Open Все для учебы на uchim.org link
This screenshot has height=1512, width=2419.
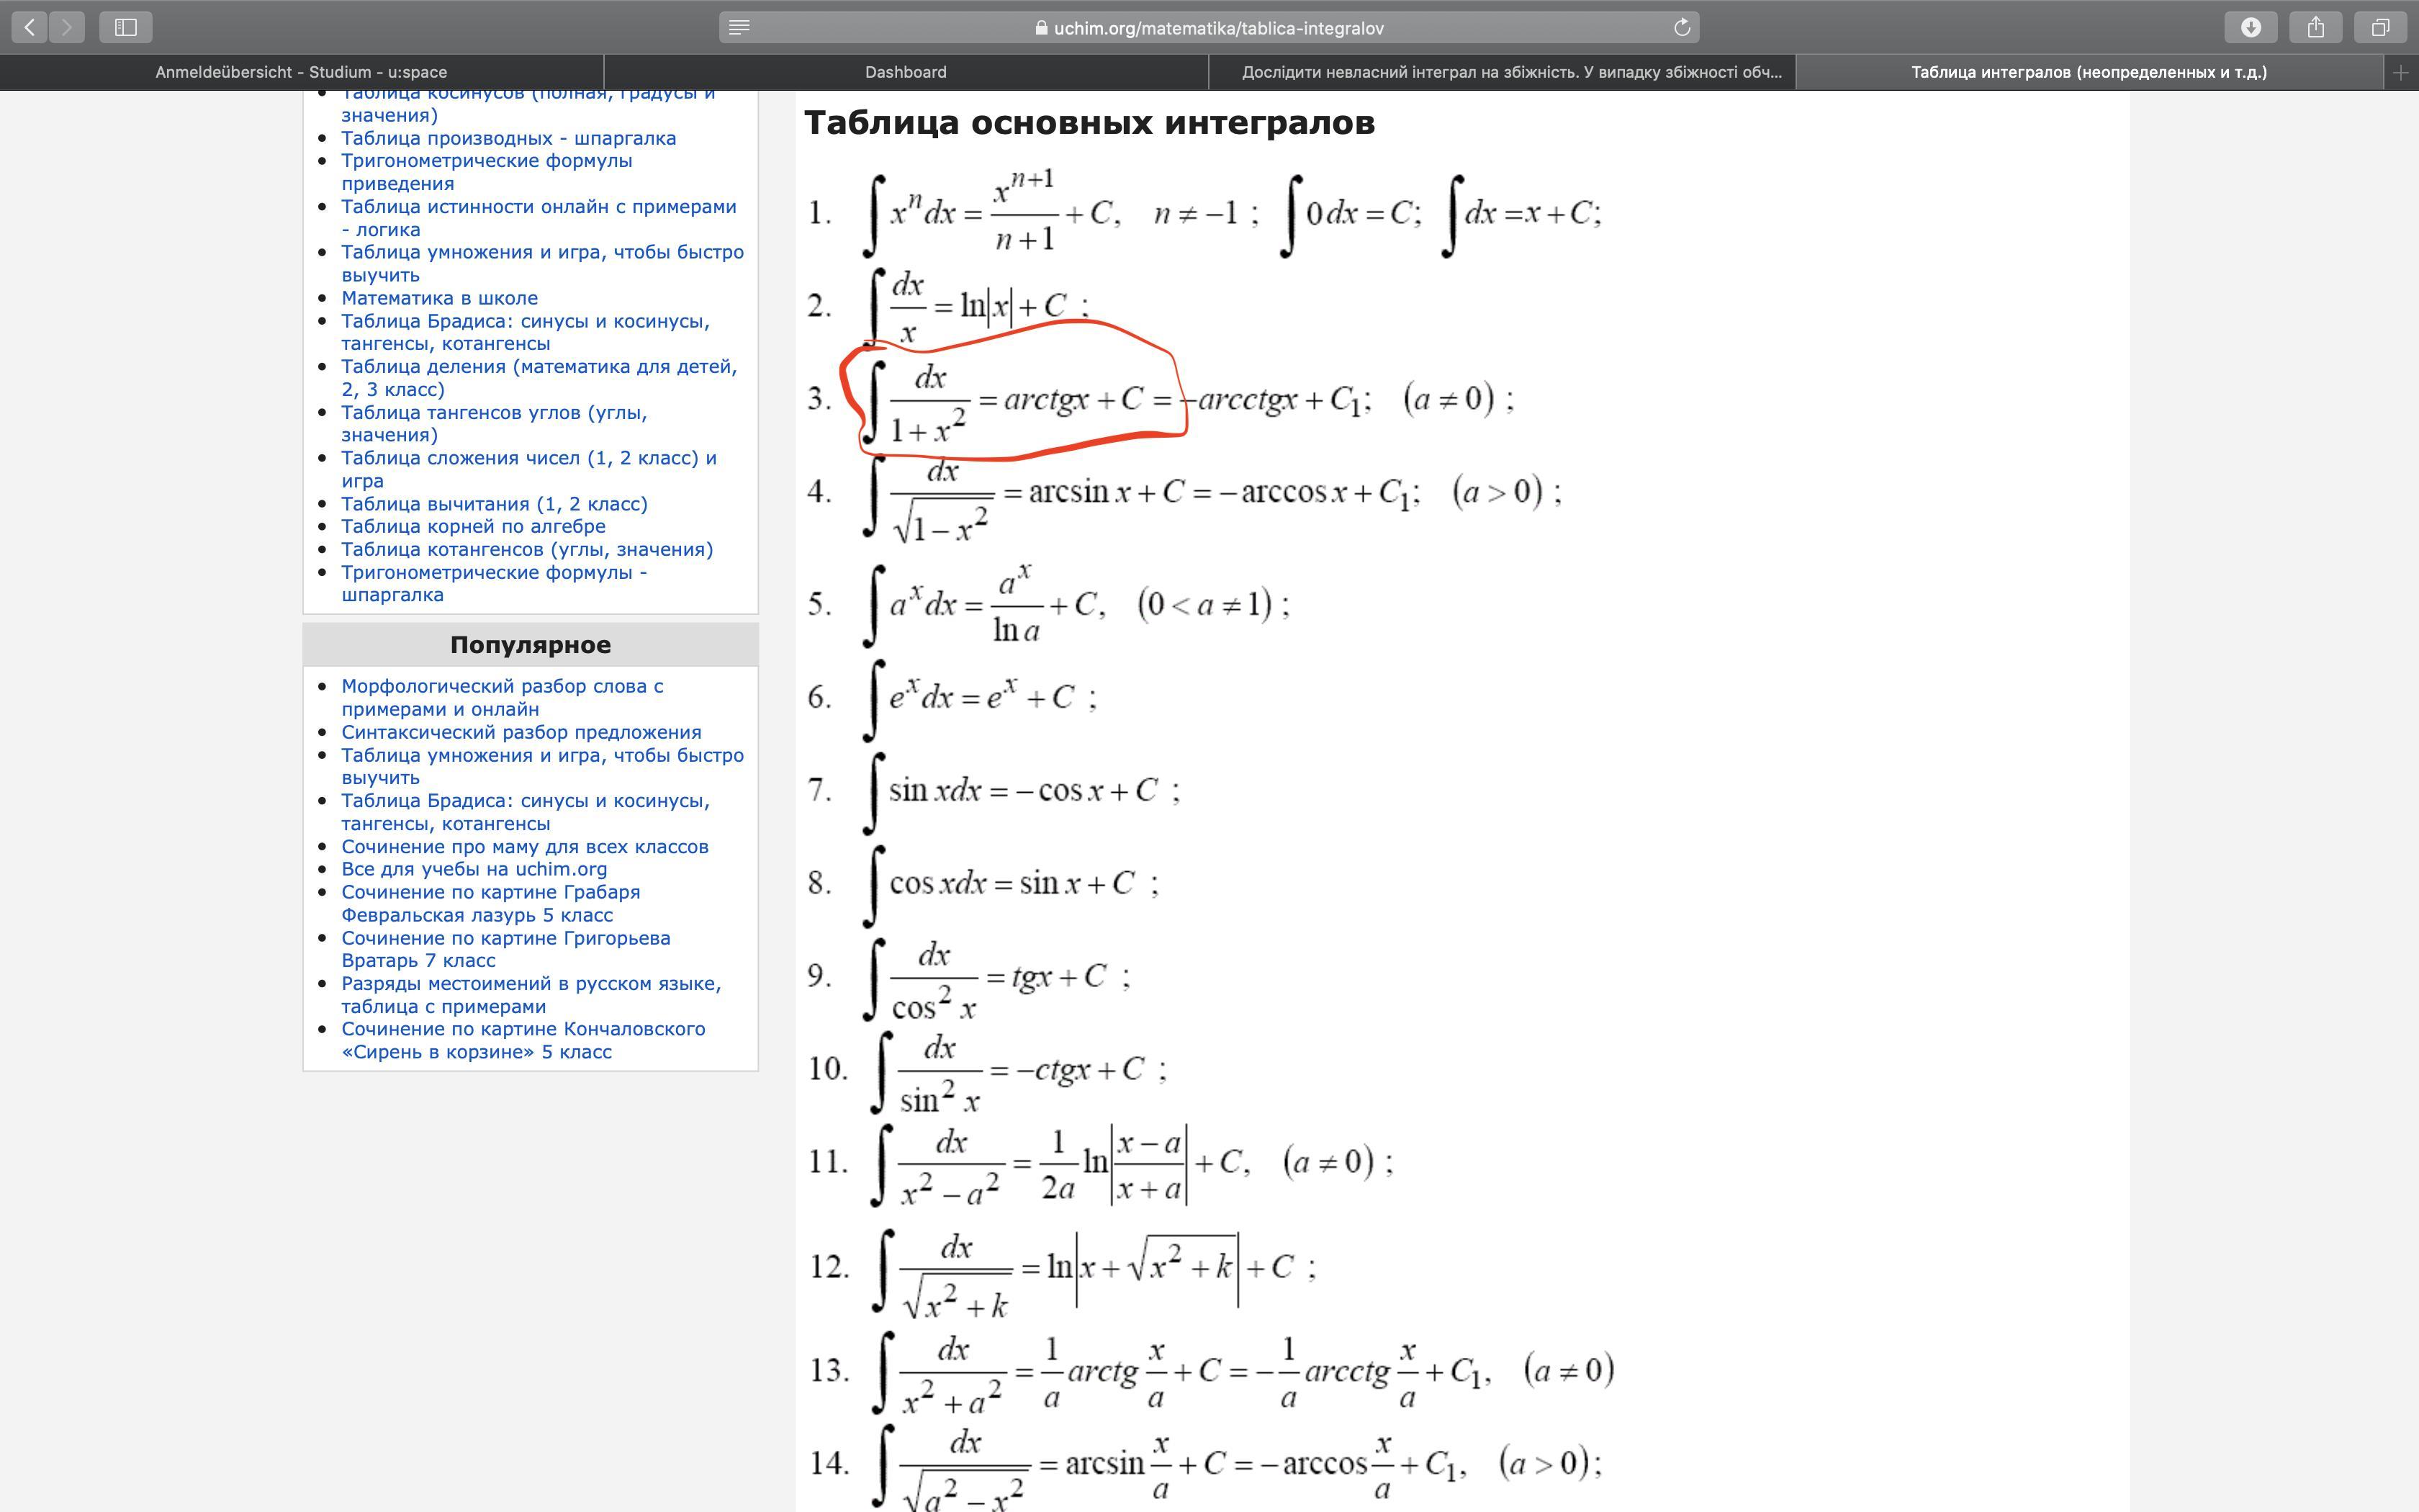click(474, 869)
